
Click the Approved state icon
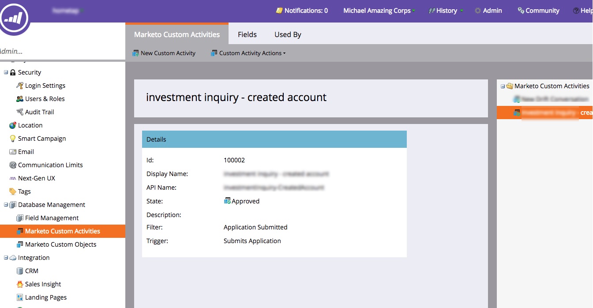click(227, 201)
